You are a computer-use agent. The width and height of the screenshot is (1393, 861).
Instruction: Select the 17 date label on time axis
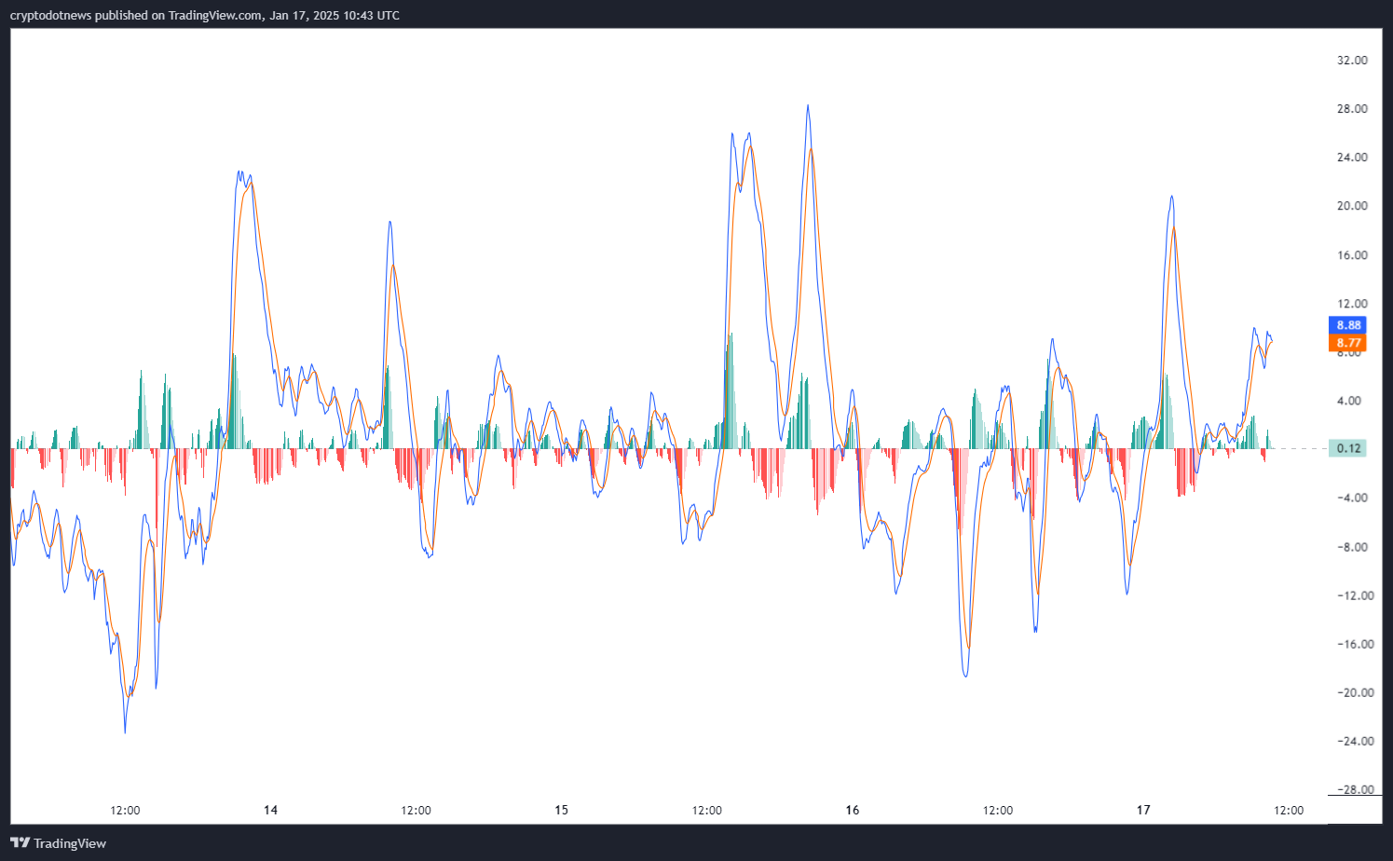pos(1141,811)
